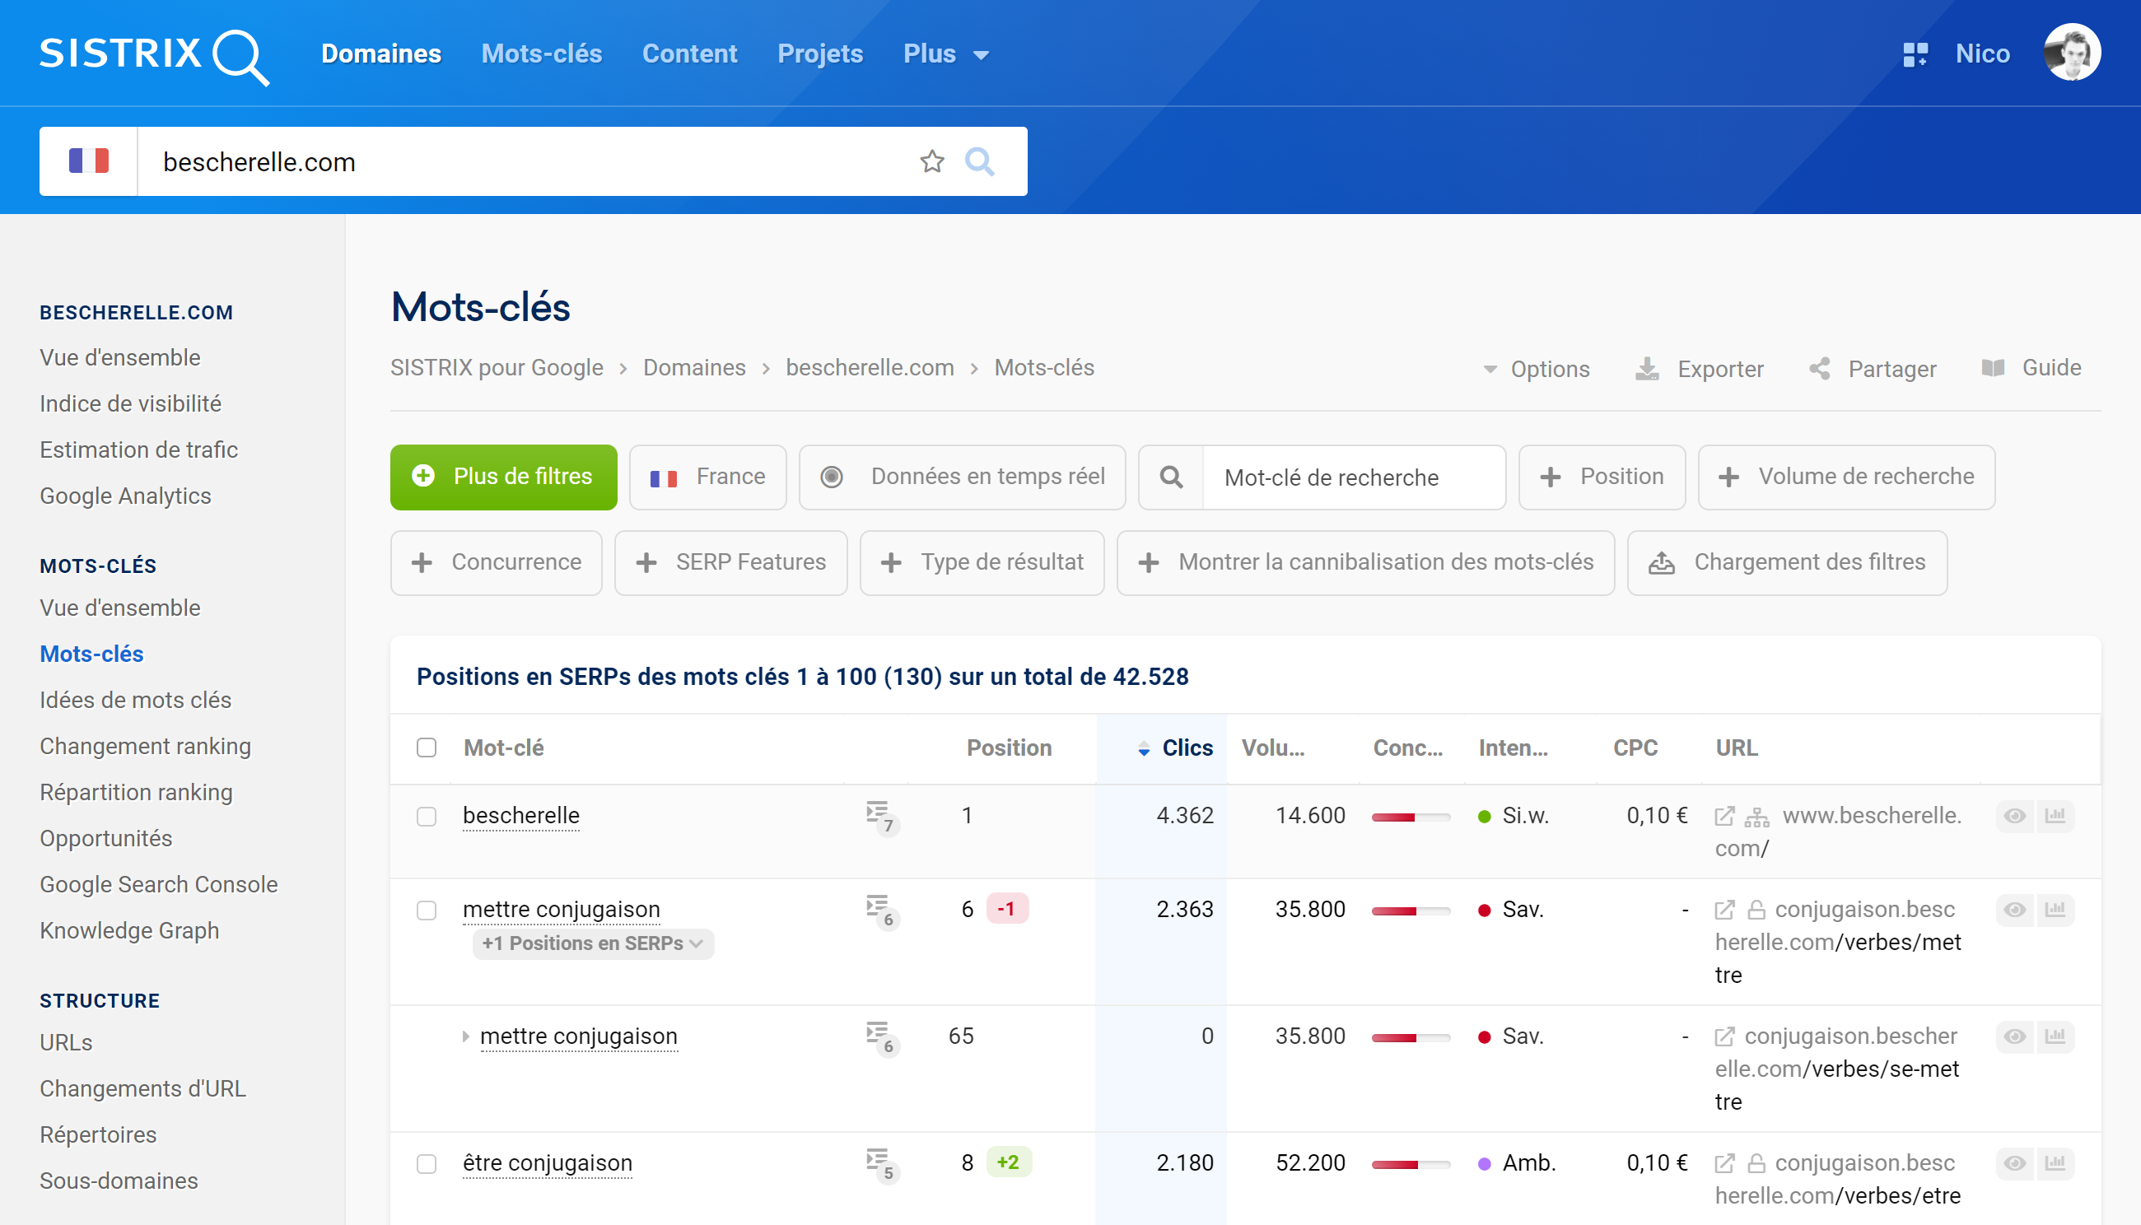Image resolution: width=2141 pixels, height=1225 pixels.
Task: Click the magnifier icon in the keyword filter
Action: (1171, 477)
